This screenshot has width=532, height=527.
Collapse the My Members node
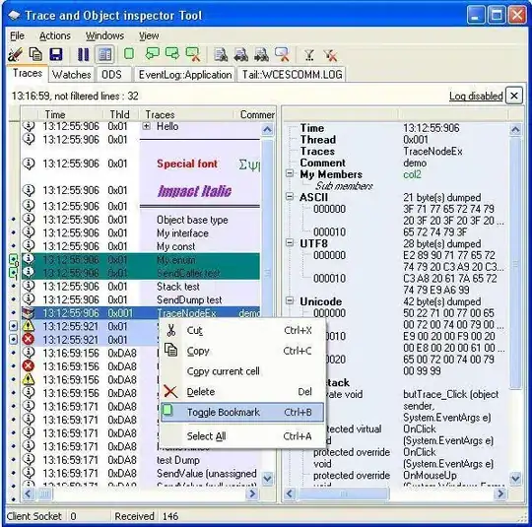tap(290, 173)
